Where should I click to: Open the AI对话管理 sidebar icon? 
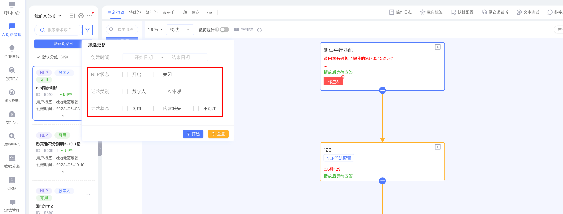[x=12, y=30]
